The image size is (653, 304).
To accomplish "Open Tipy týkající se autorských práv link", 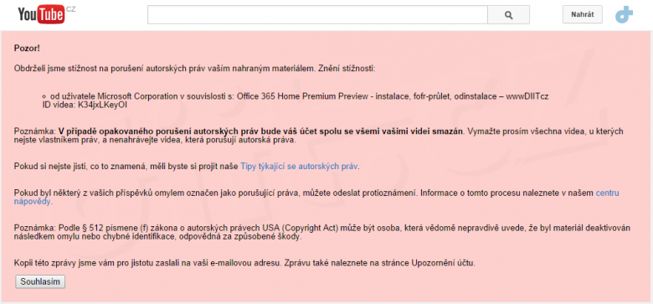I will click(x=299, y=166).
